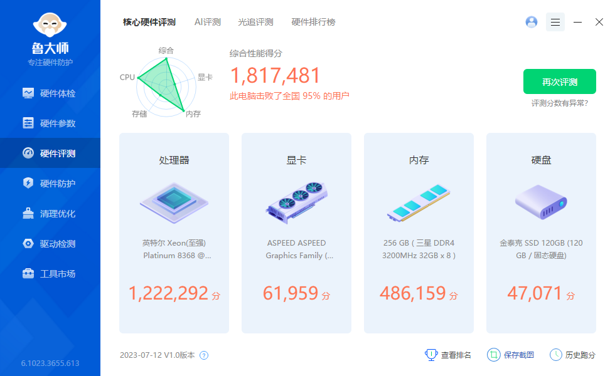
Task: Click the graphics card illustration
Action: click(x=296, y=203)
